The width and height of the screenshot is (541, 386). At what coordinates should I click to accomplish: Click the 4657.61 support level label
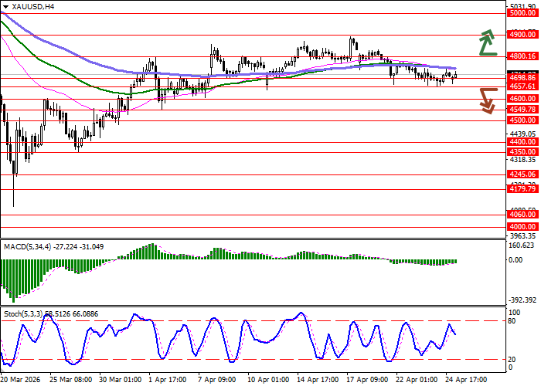click(522, 87)
